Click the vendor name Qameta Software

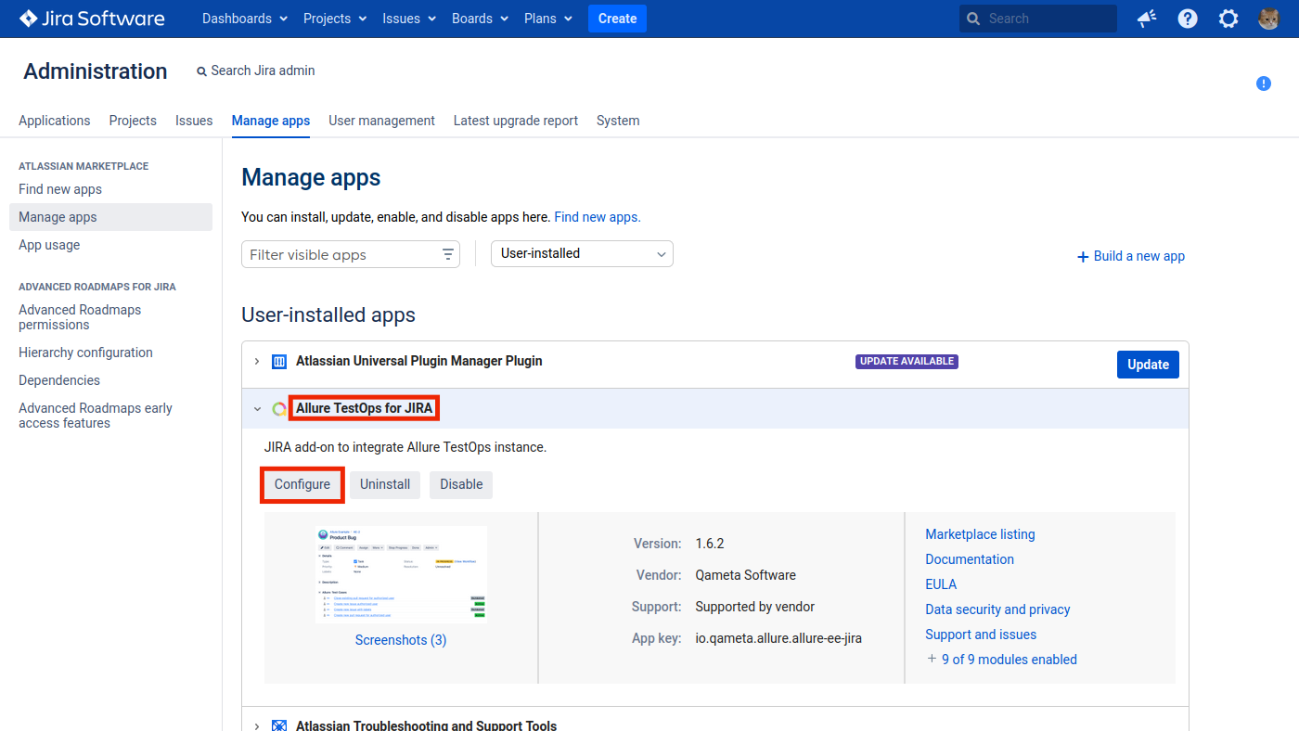pyautogui.click(x=745, y=575)
